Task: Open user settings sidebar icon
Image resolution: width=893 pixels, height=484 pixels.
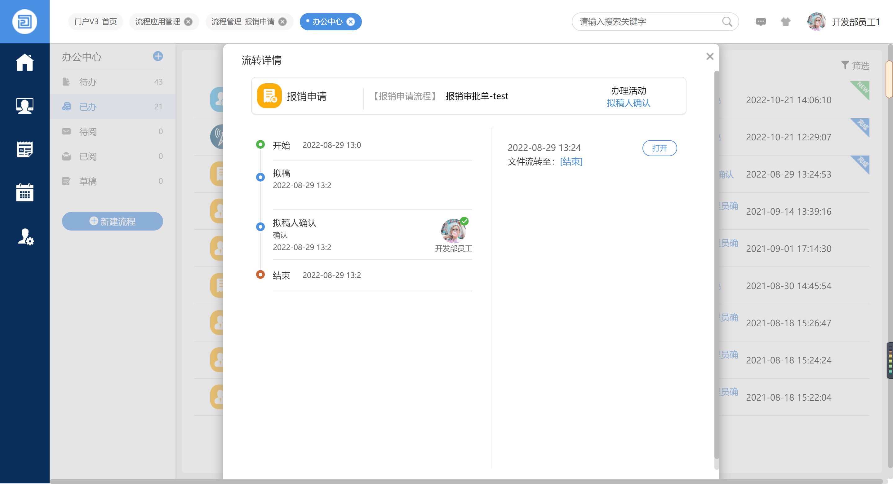Action: (26, 237)
